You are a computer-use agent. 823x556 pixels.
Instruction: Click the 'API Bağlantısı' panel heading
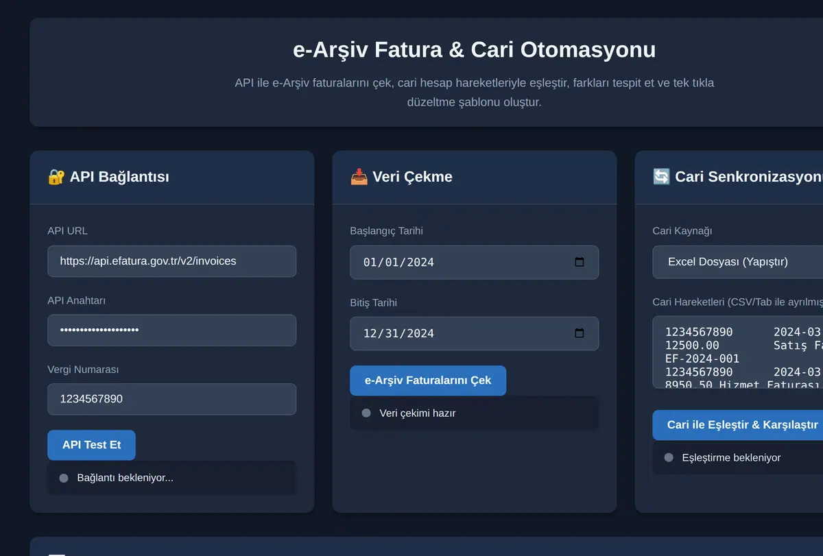click(119, 177)
